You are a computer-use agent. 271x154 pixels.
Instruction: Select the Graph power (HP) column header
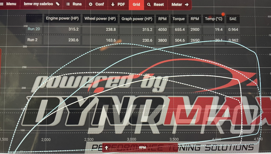point(137,19)
